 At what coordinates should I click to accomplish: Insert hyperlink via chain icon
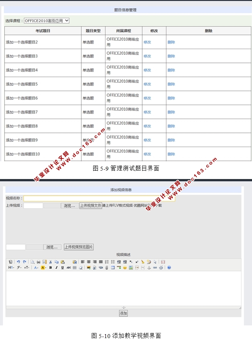click(x=155, y=268)
